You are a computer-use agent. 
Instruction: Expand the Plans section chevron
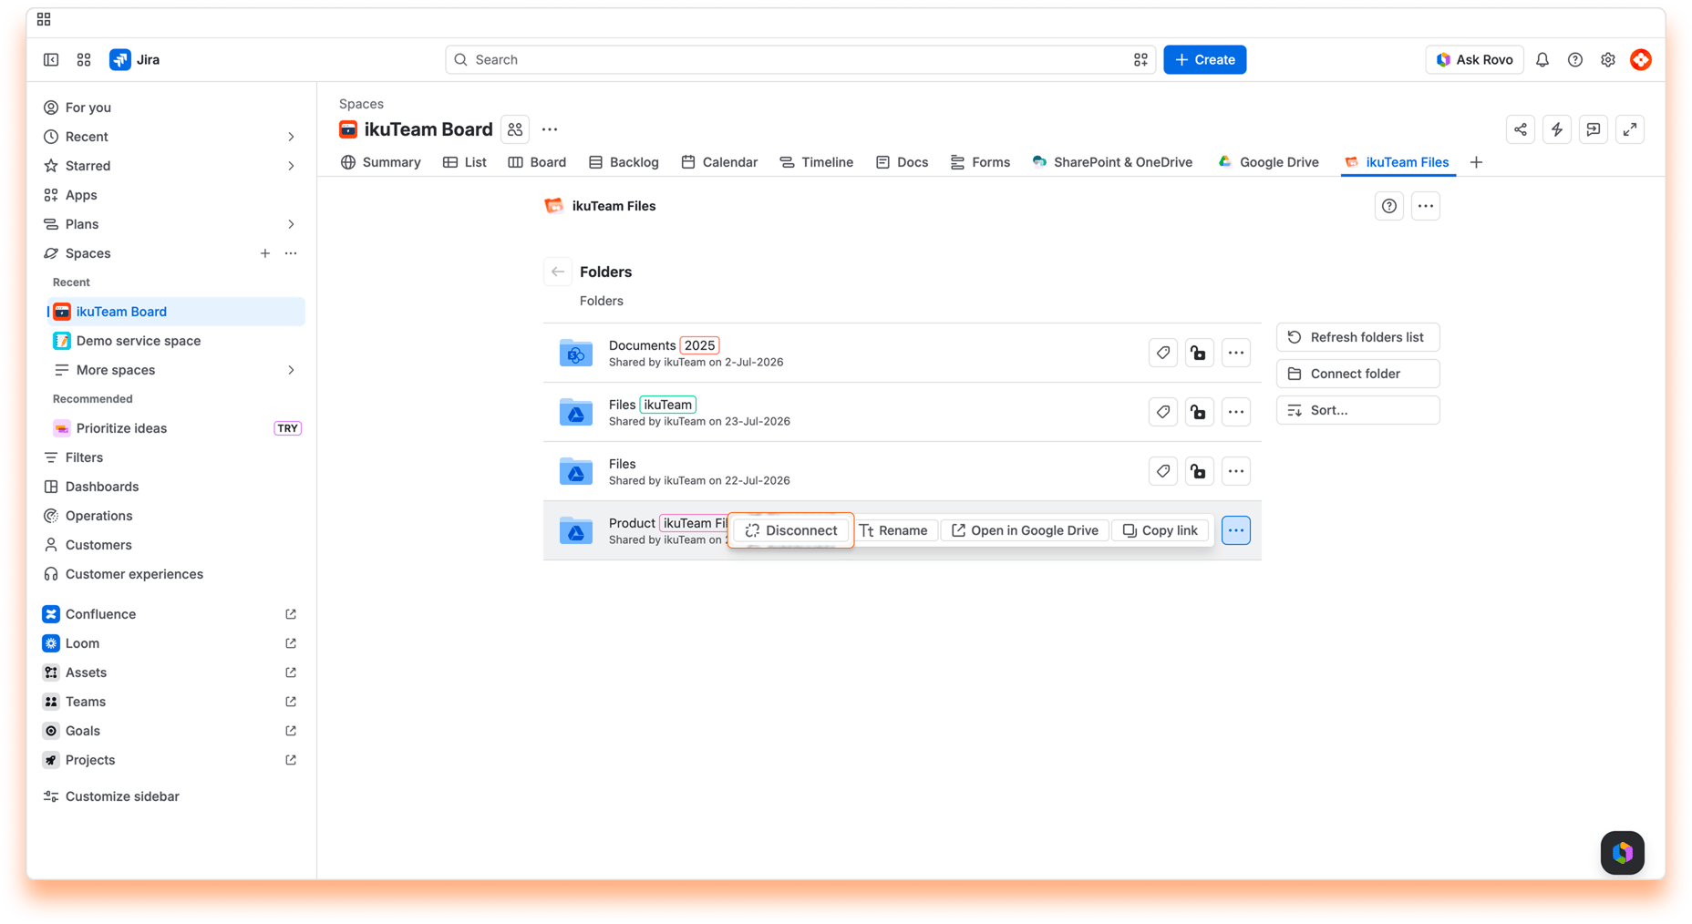point(291,224)
